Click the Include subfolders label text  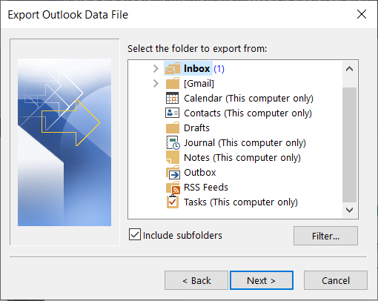coord(182,235)
